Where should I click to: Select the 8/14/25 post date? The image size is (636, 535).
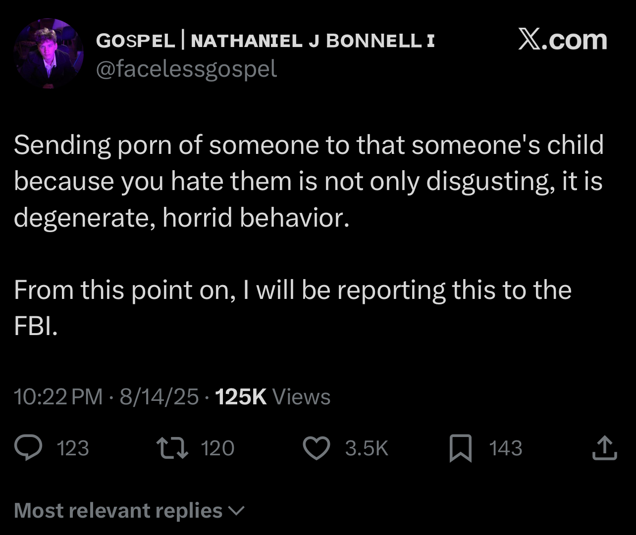pyautogui.click(x=159, y=397)
